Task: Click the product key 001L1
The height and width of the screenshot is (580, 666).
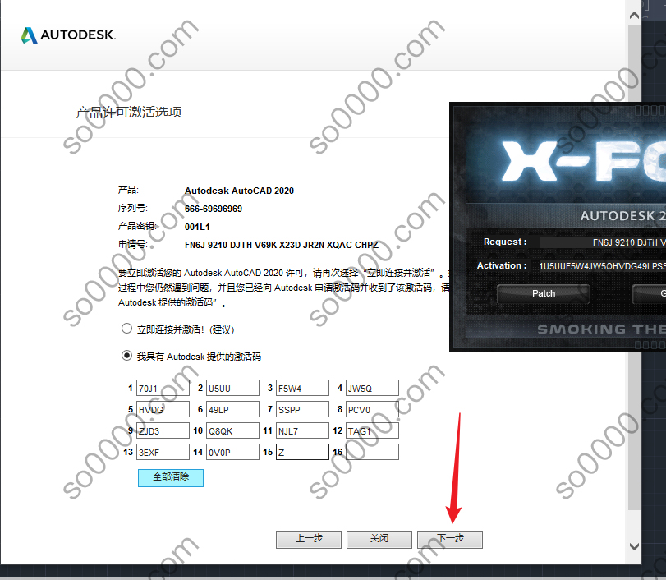Action: click(197, 227)
